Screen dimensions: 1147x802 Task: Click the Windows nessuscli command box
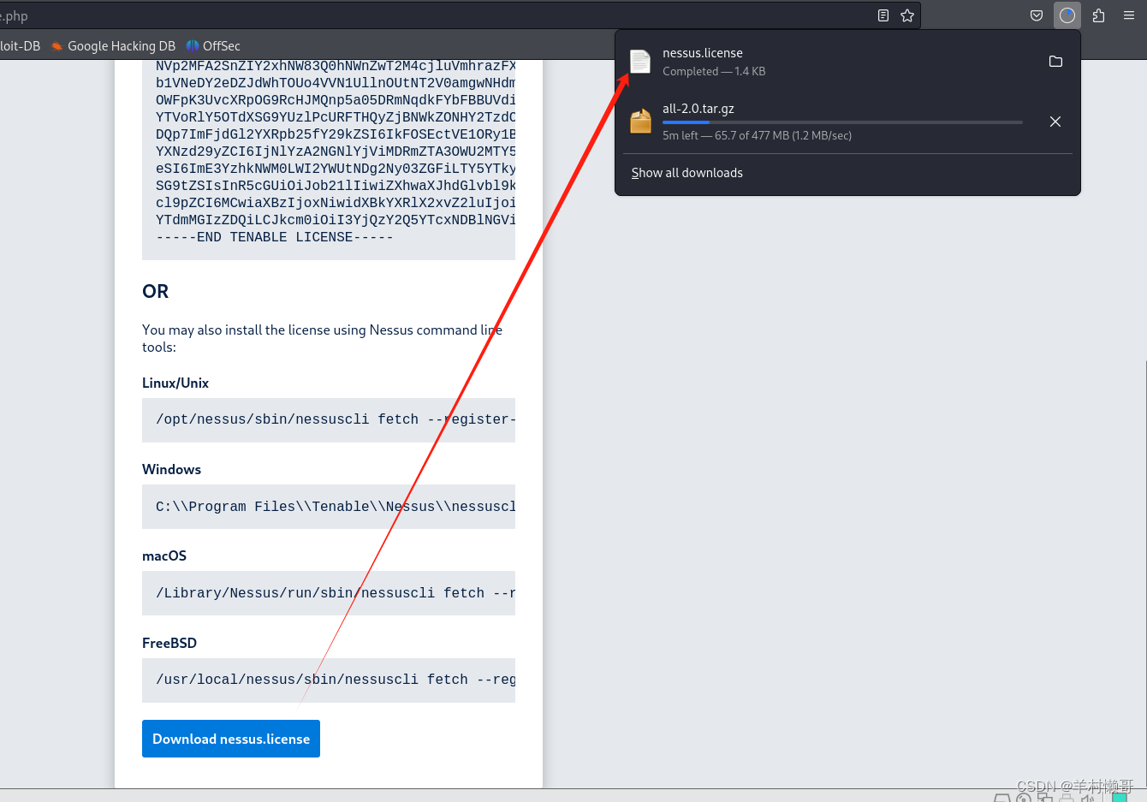329,507
